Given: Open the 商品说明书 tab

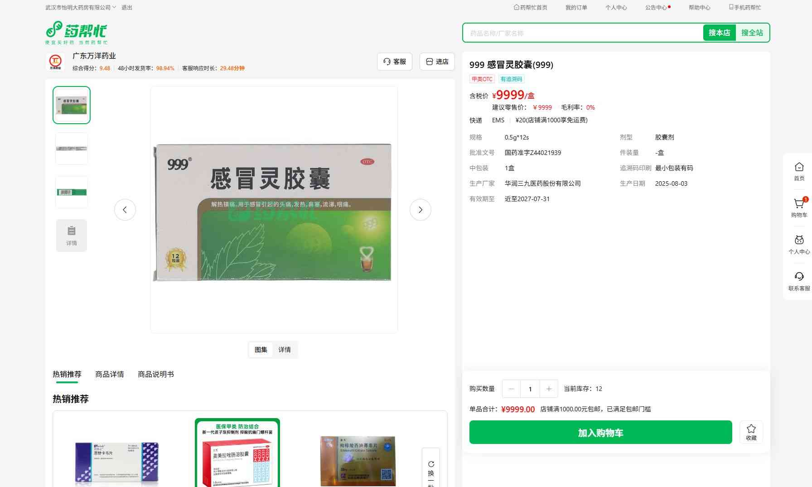Looking at the screenshot, I should (x=155, y=374).
